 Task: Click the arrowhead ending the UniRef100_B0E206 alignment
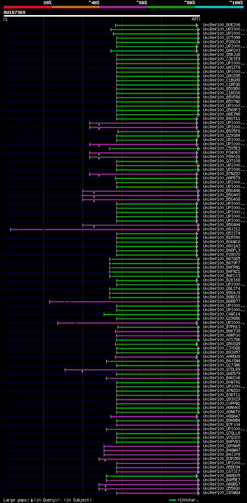pos(198,25)
